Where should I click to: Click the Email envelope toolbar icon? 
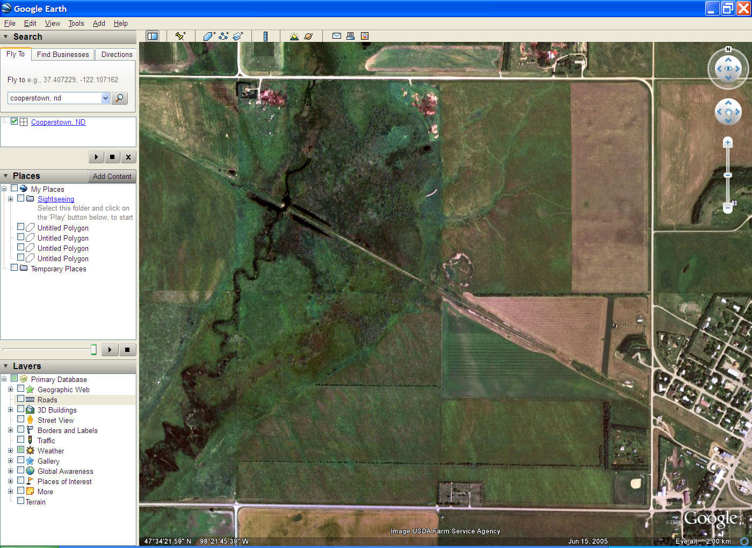coord(337,36)
